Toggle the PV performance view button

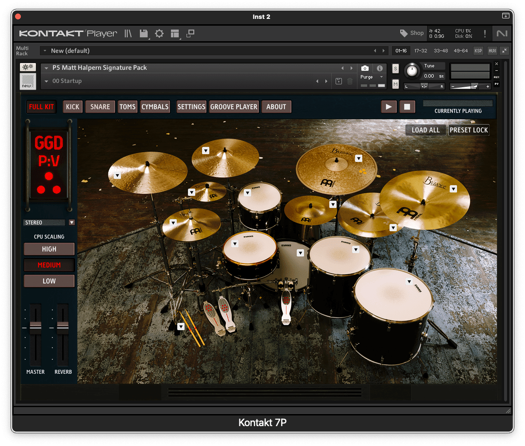496,84
